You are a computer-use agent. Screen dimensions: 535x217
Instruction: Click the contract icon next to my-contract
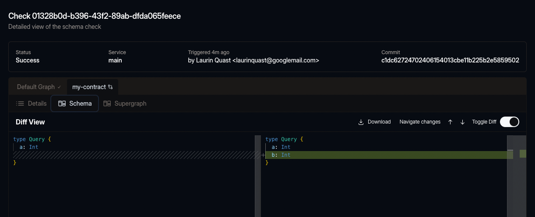coord(110,87)
